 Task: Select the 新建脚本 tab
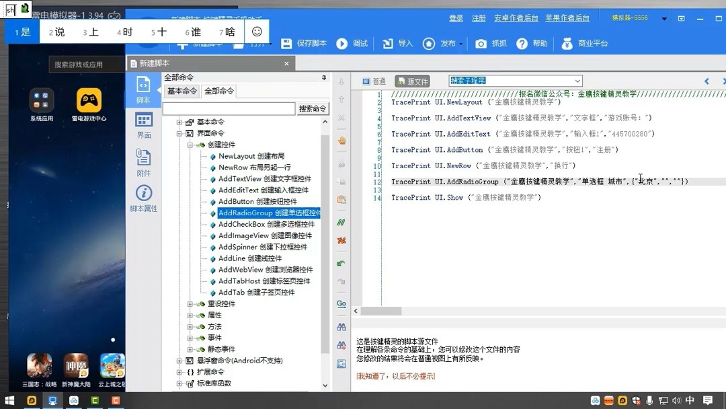[x=155, y=63]
